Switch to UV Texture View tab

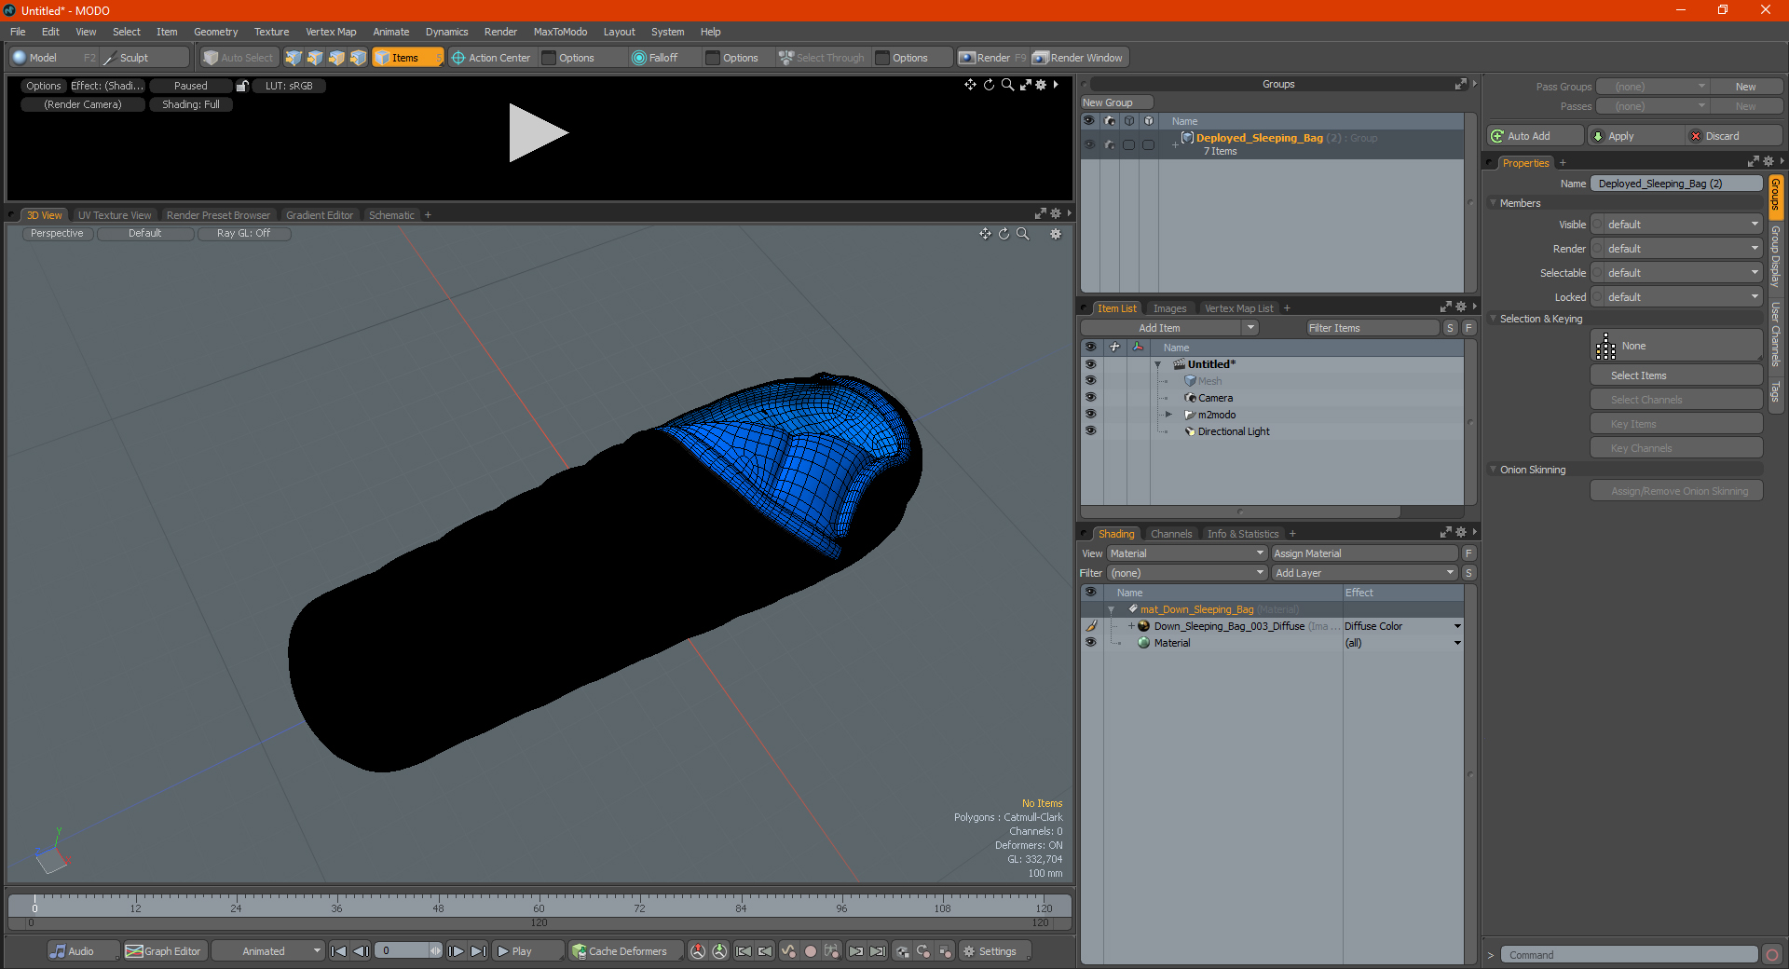pos(114,215)
